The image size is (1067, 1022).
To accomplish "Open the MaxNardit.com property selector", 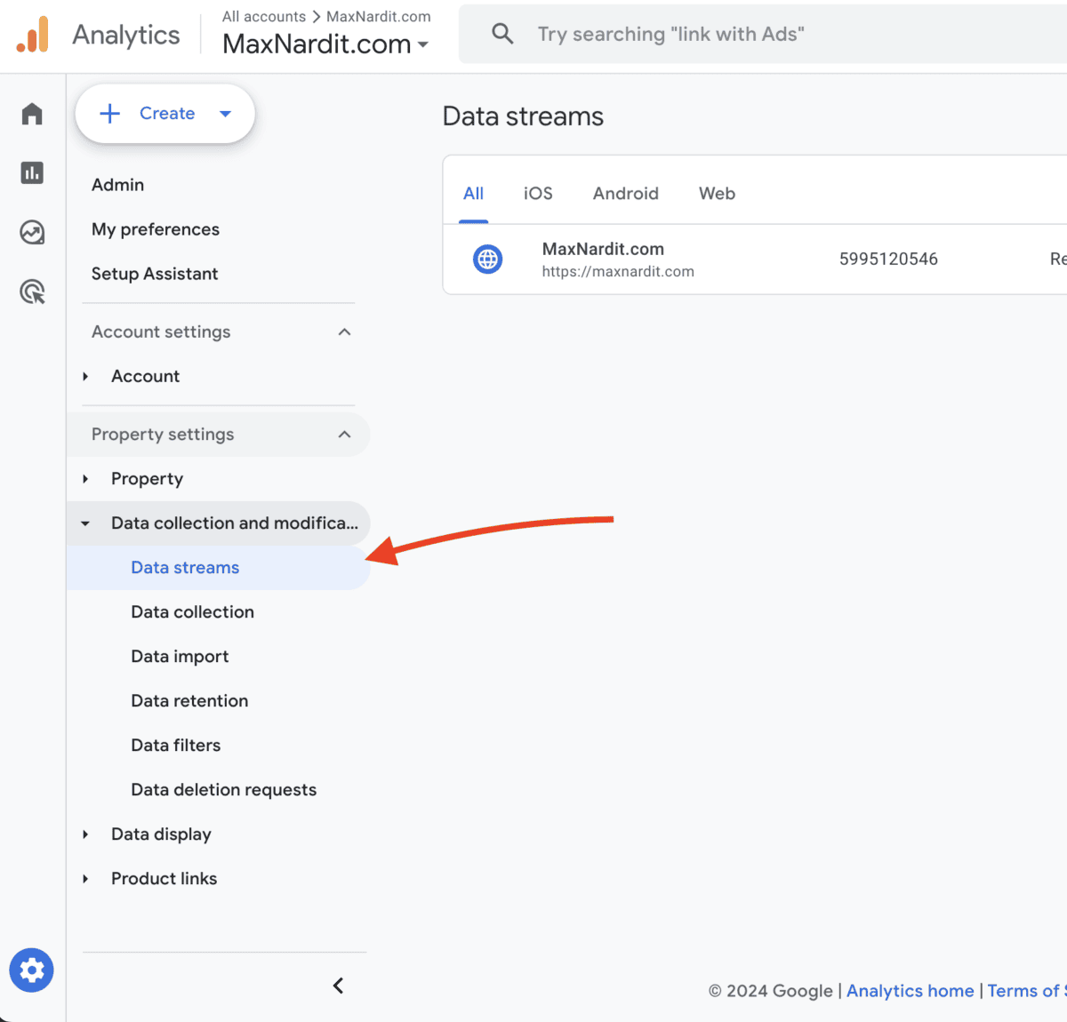I will (325, 44).
